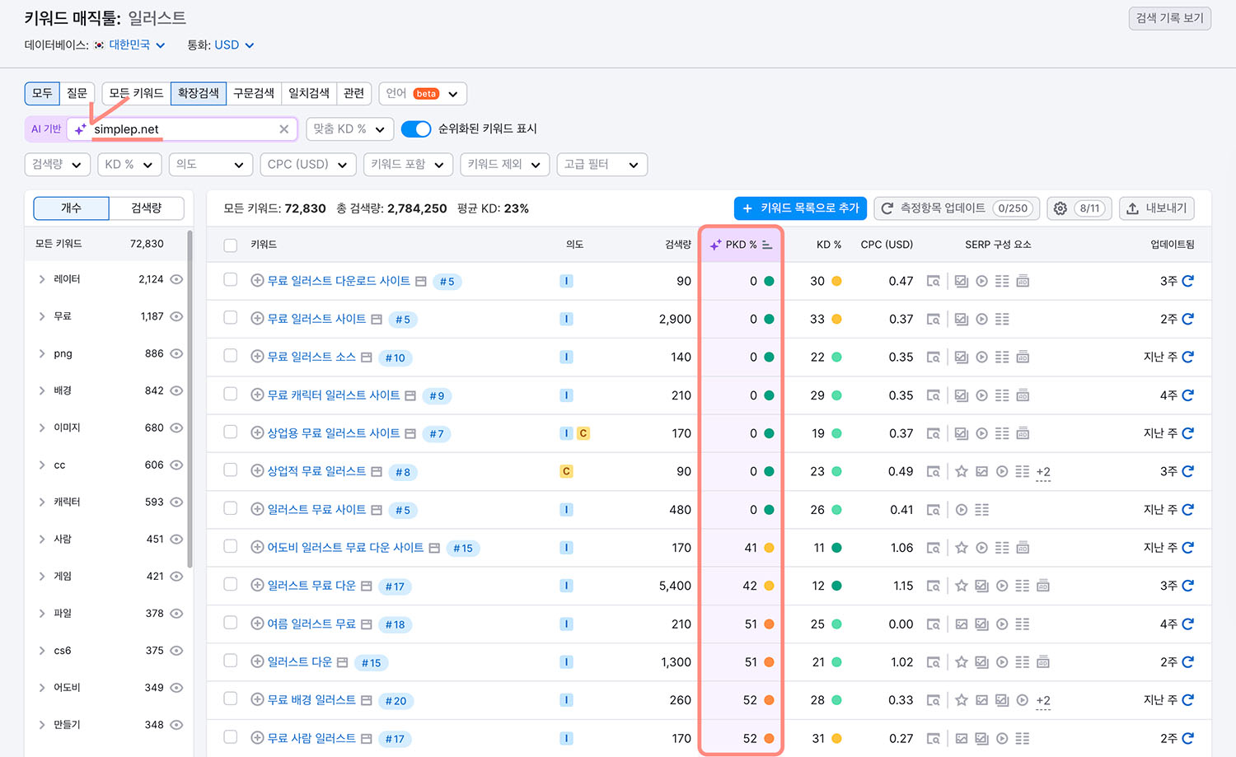Add 무료 캐릭터 일러스트 사이트 using plus icon
1236x757 pixels.
257,395
